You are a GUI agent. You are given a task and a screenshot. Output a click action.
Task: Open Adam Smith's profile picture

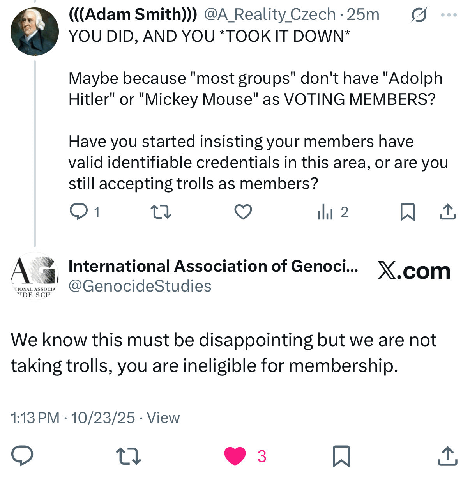point(34,32)
